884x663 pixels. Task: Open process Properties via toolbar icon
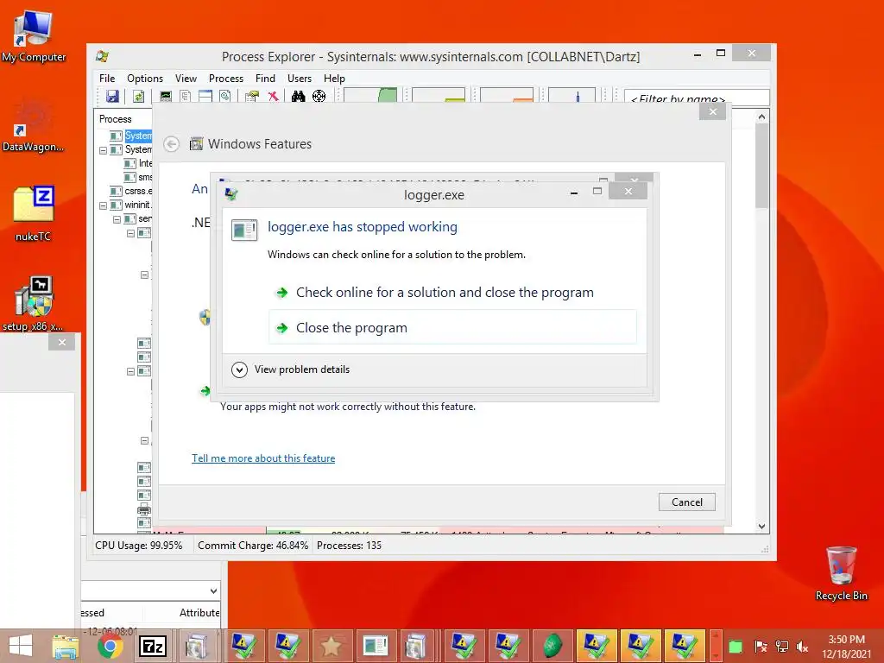[252, 96]
